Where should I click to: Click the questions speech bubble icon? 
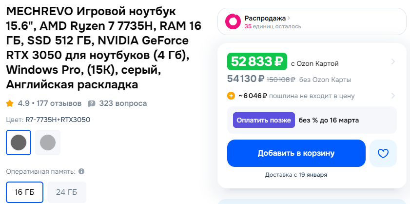[x=91, y=103]
